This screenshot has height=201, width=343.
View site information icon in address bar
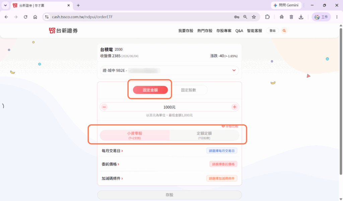pyautogui.click(x=47, y=17)
